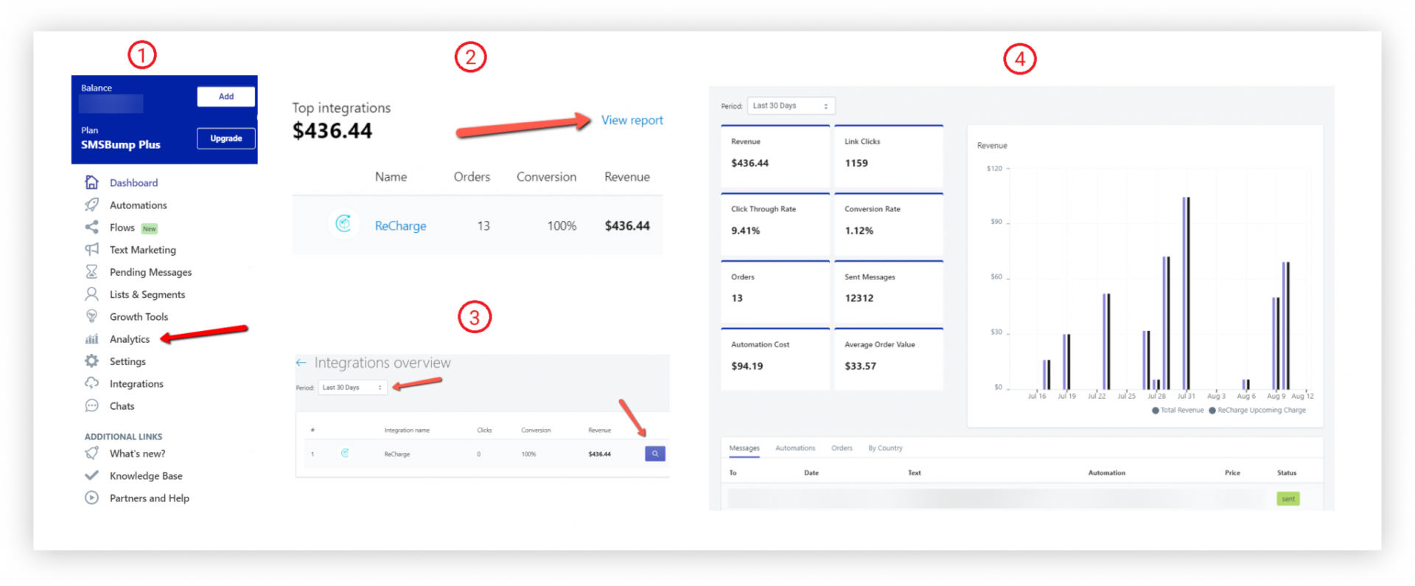Click the Orders 13 stat card
Image resolution: width=1415 pixels, height=586 pixels.
point(775,293)
